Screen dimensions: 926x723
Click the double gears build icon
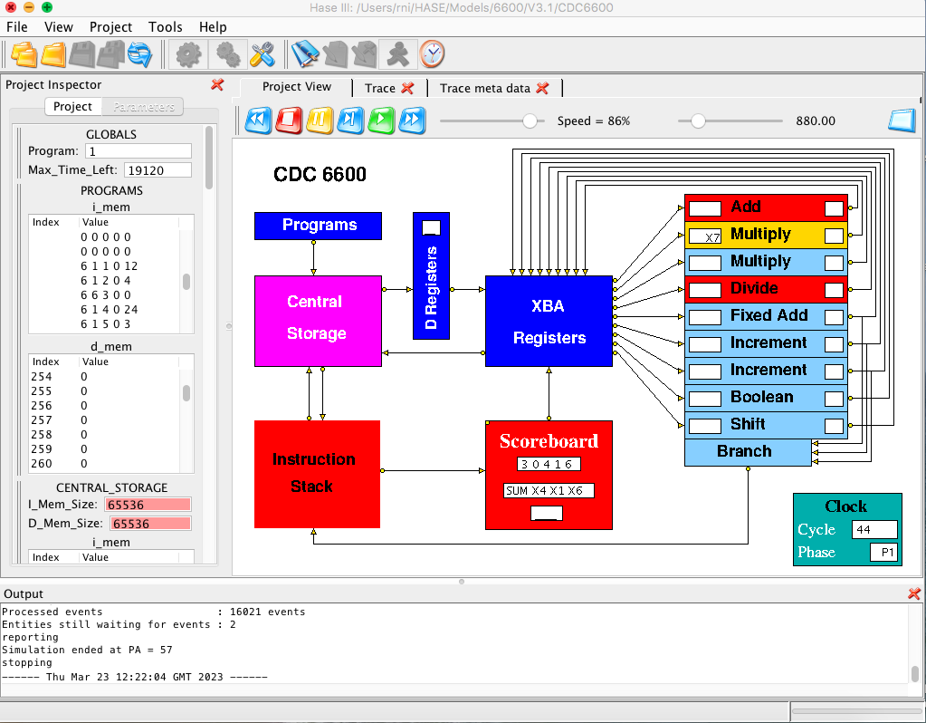coord(227,54)
